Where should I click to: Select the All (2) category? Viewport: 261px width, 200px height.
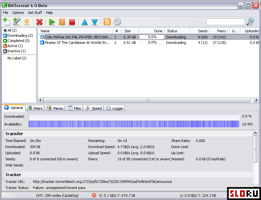(10, 30)
